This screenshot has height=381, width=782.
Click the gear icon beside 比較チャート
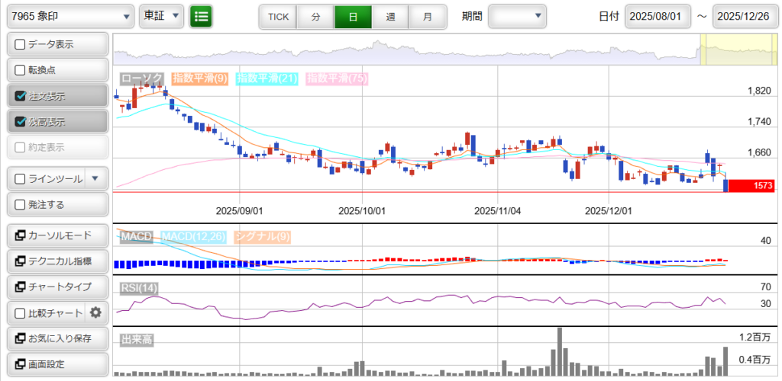pyautogui.click(x=95, y=312)
